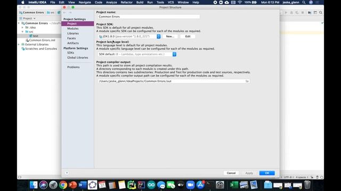Expand External Libraries node
The image size is (341, 191).
(x=19, y=45)
